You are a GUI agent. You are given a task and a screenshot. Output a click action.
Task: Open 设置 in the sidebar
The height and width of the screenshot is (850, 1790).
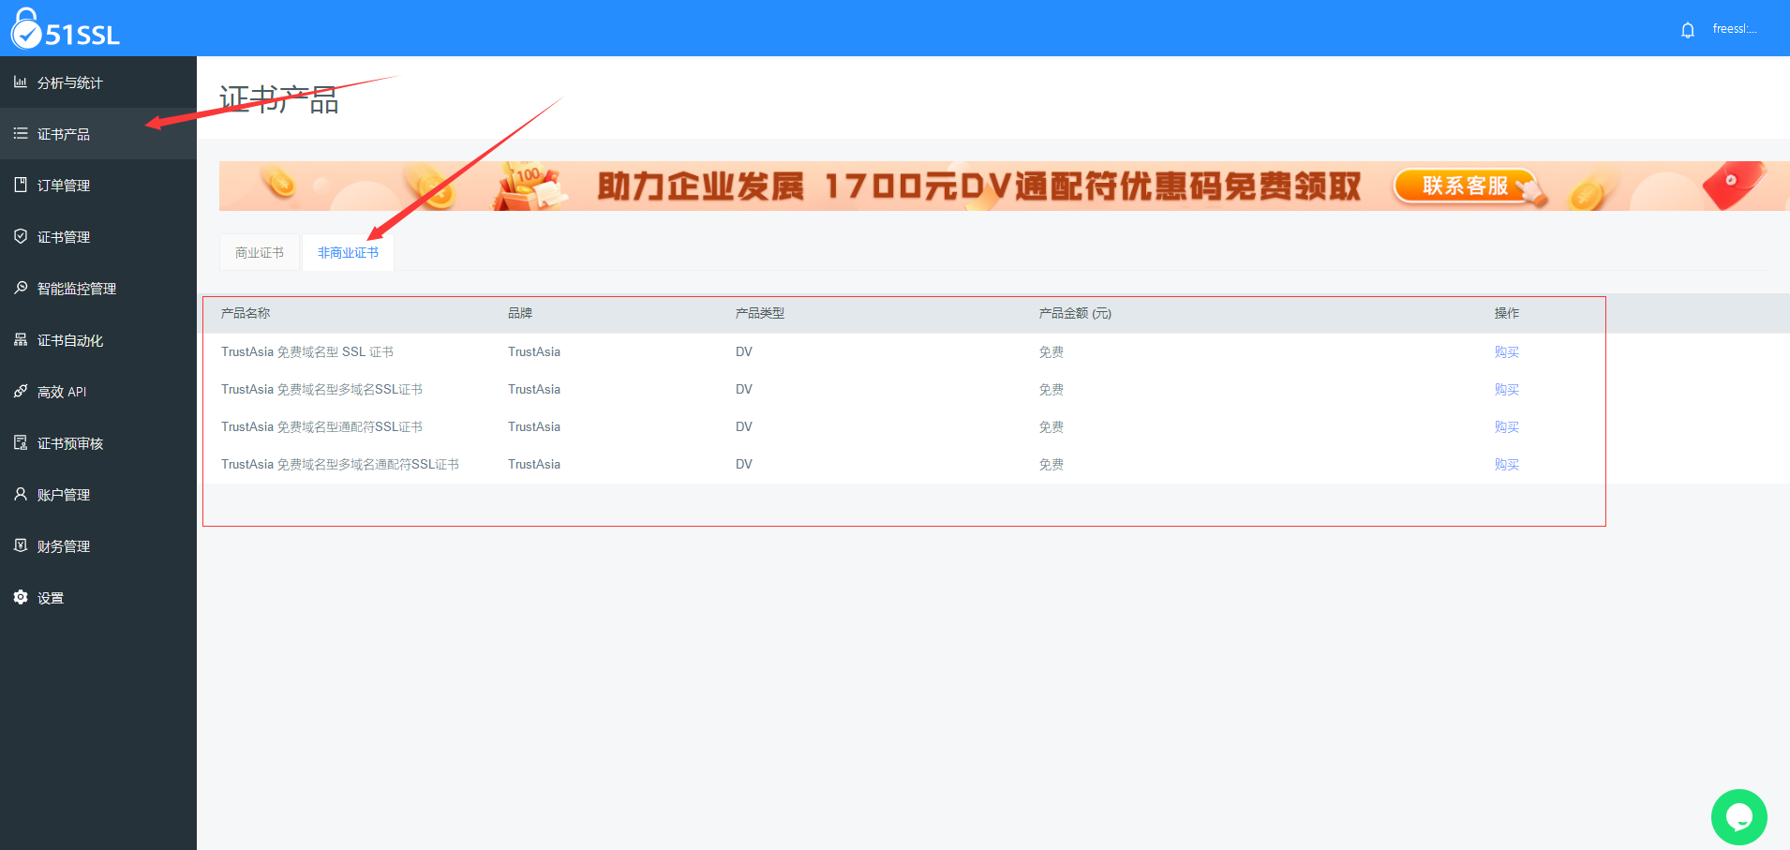[x=98, y=598]
